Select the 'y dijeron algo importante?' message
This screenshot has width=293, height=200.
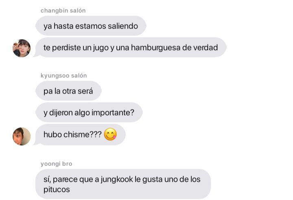pos(89,113)
